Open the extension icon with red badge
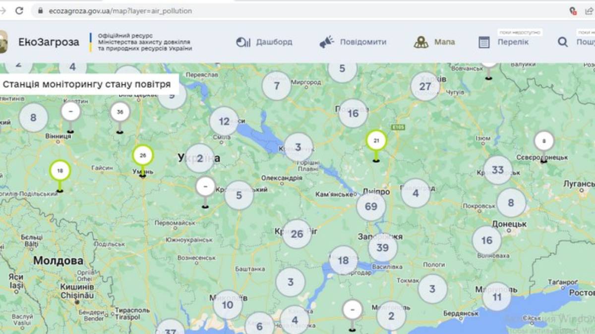This screenshot has width=595, height=334. coord(573,10)
